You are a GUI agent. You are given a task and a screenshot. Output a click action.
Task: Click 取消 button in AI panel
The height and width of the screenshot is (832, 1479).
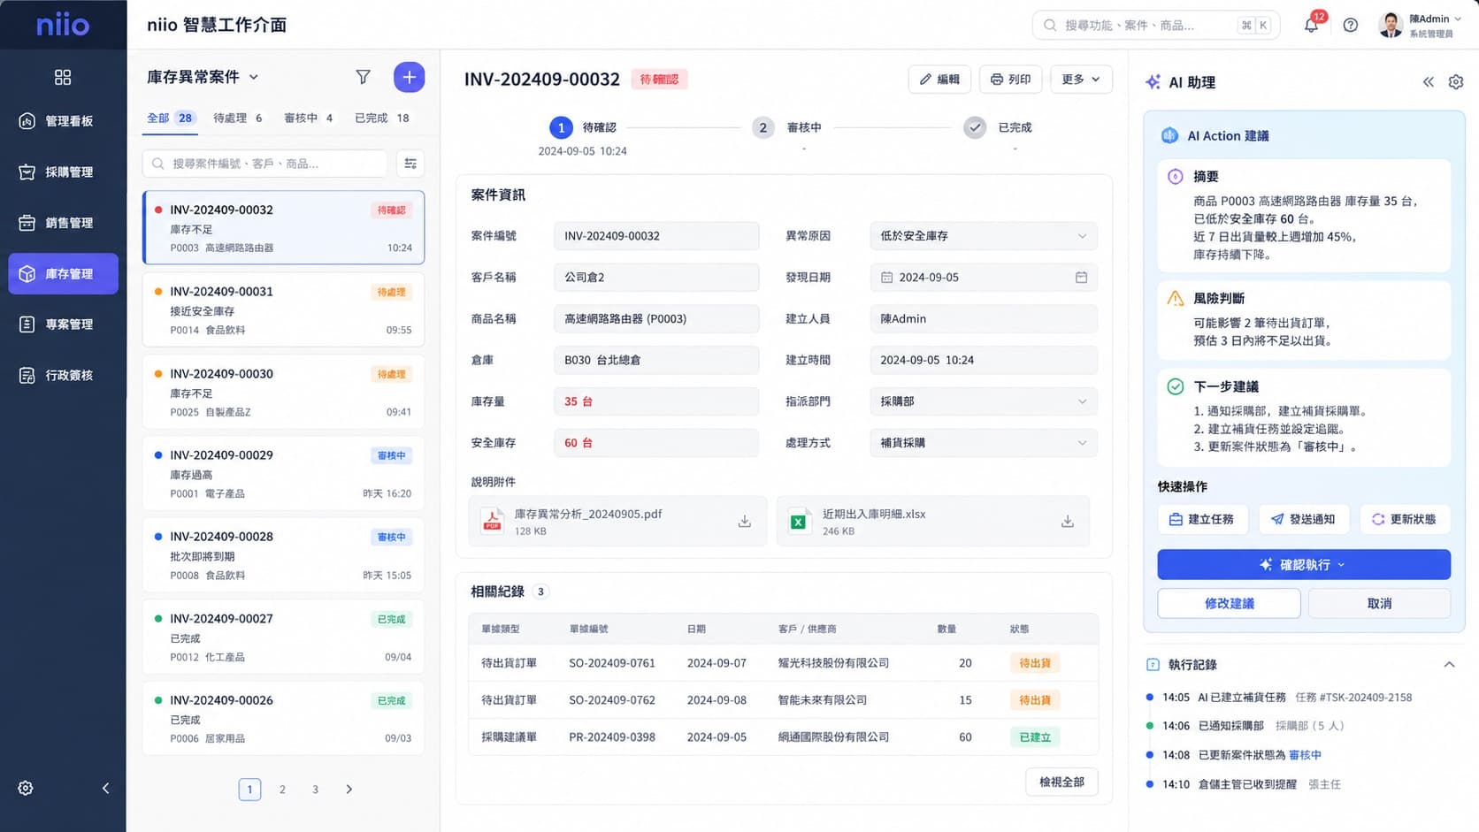tap(1379, 604)
